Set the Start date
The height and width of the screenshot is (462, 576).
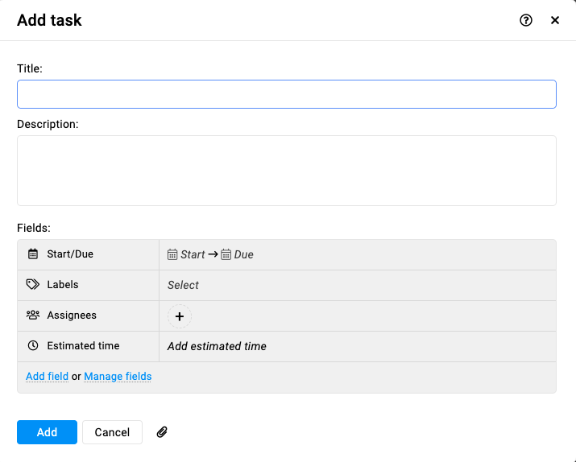click(x=186, y=254)
